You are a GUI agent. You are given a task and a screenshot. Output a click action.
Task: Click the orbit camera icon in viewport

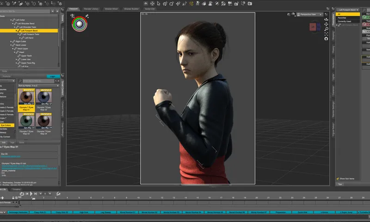tap(326, 19)
